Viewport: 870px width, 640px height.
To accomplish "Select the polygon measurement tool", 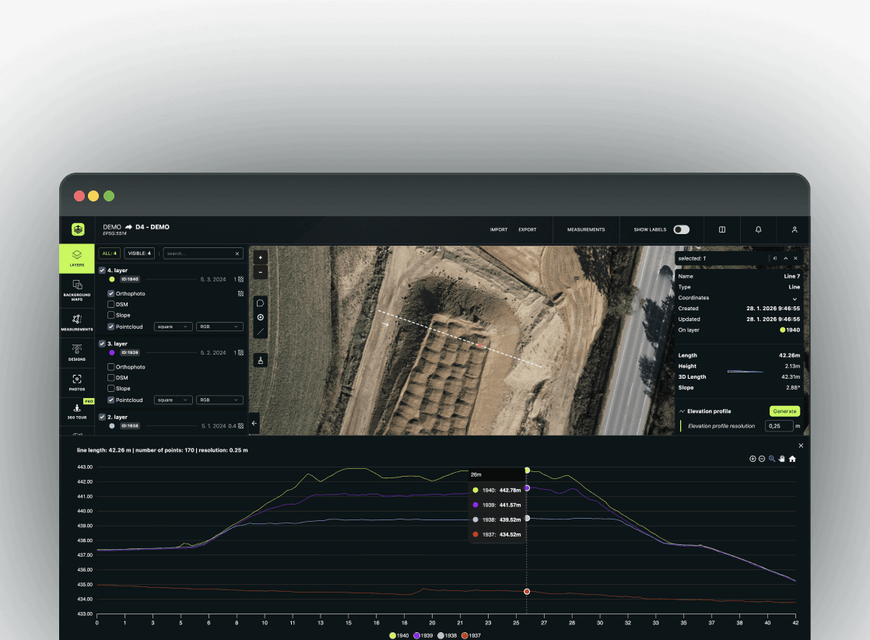I will pyautogui.click(x=260, y=303).
